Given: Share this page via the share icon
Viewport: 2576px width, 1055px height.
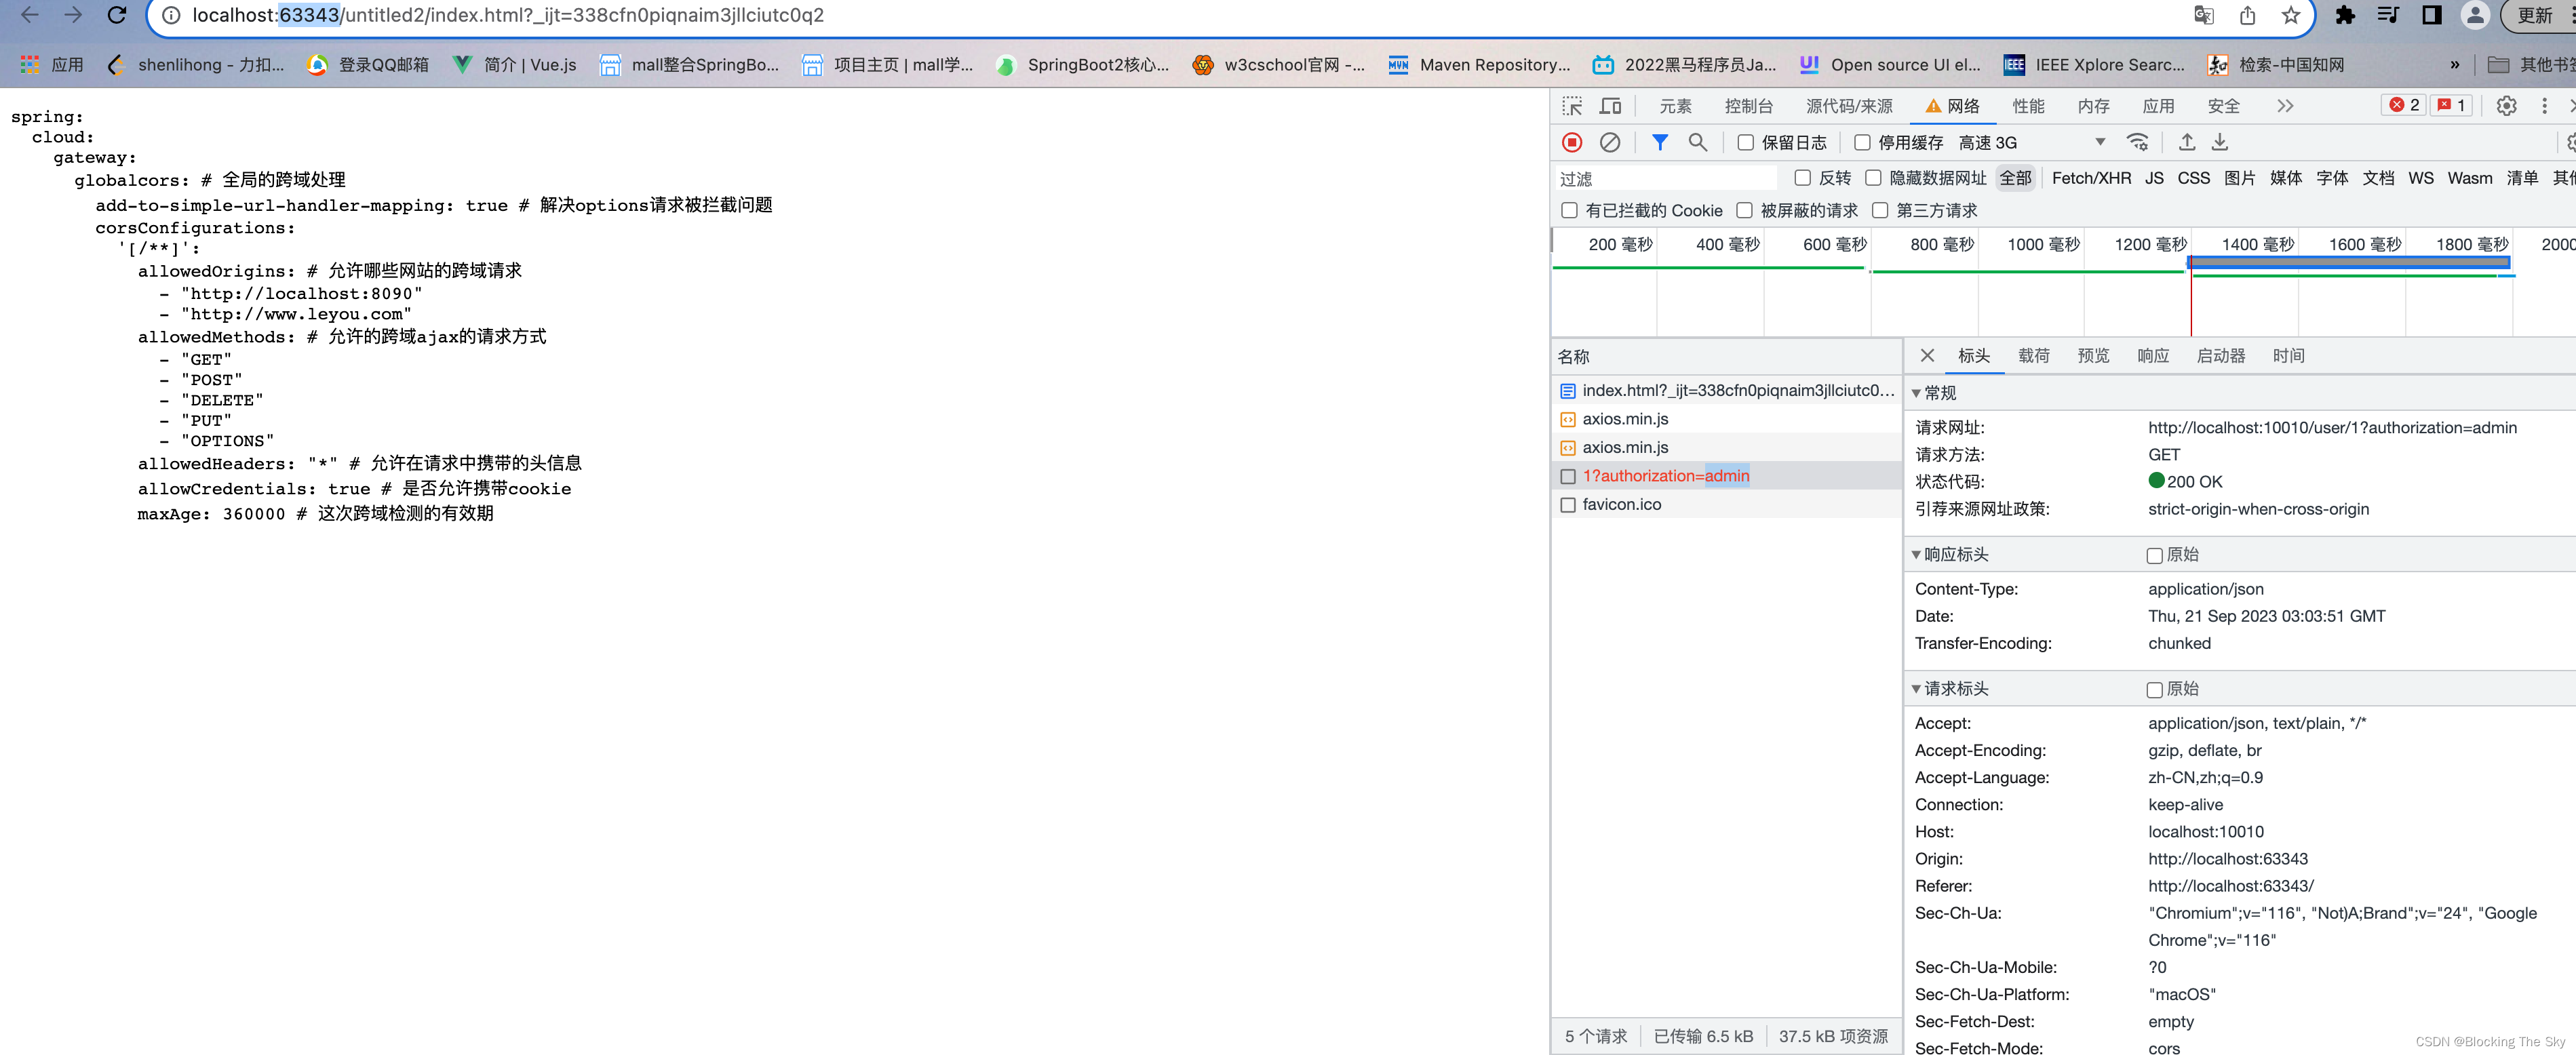Looking at the screenshot, I should (x=2247, y=15).
